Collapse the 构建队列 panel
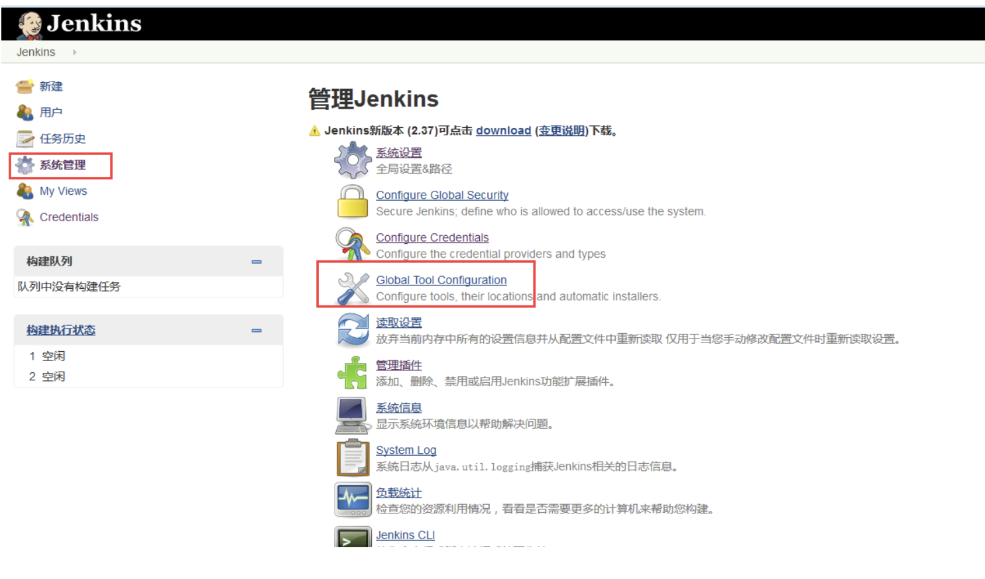Image resolution: width=985 pixels, height=579 pixels. coord(257,262)
